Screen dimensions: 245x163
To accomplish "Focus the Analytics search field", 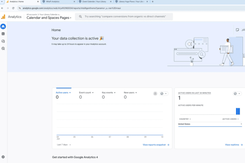I will (x=124, y=17).
